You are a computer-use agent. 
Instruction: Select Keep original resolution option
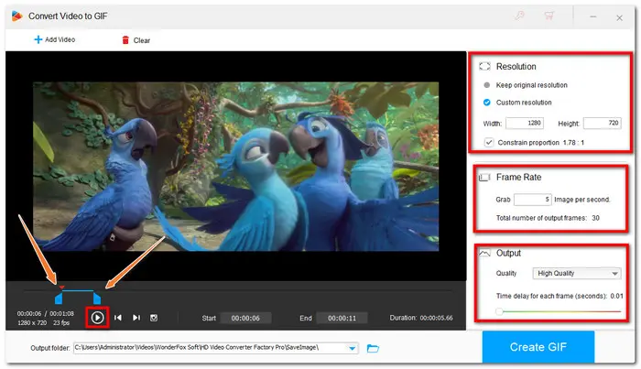526,85
